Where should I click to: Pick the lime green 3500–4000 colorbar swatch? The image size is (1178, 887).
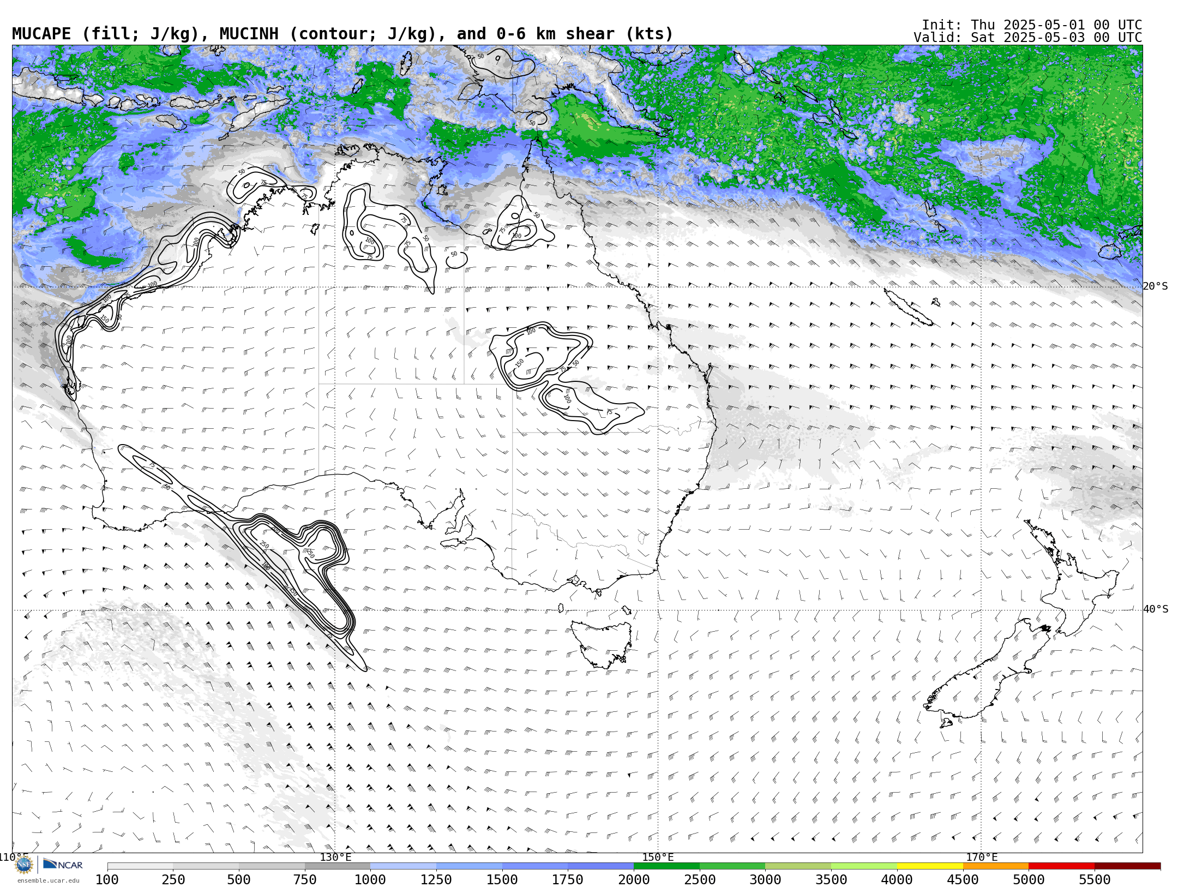864,866
